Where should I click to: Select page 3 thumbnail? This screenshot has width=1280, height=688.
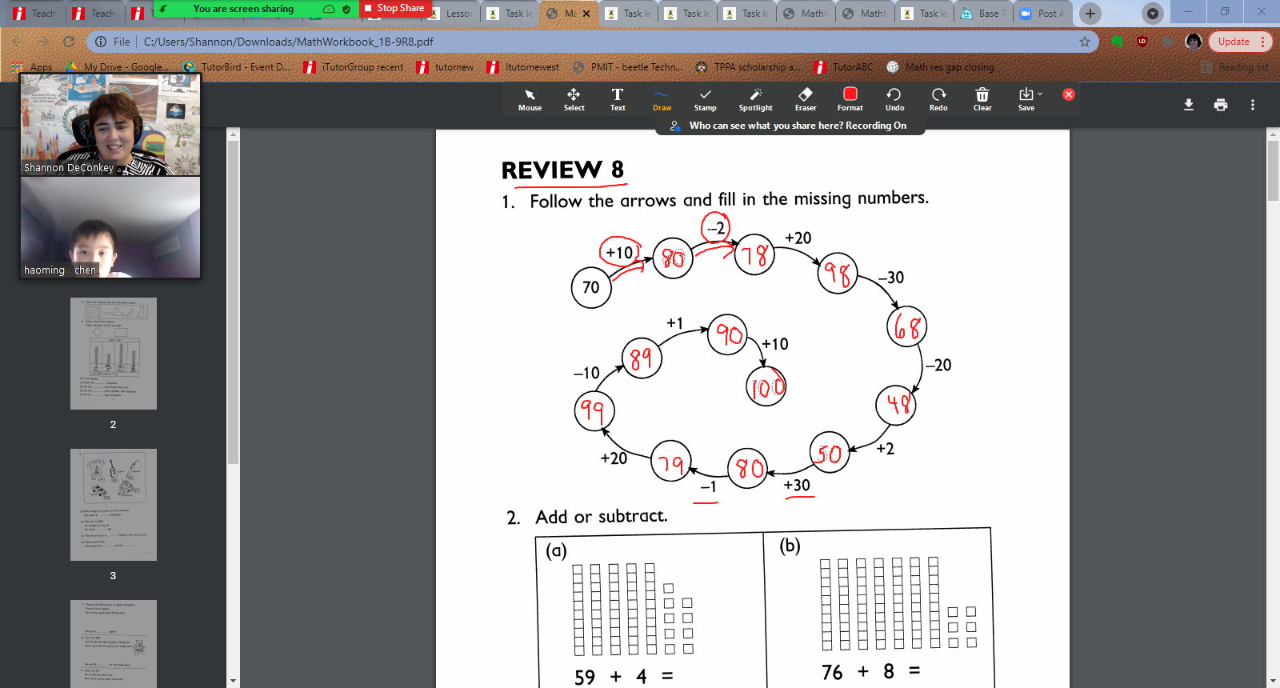click(113, 505)
